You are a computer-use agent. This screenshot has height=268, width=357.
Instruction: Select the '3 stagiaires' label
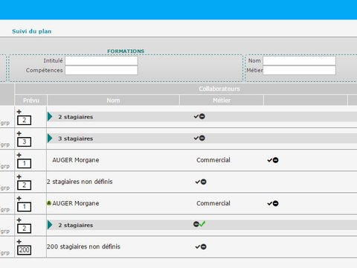coord(76,138)
